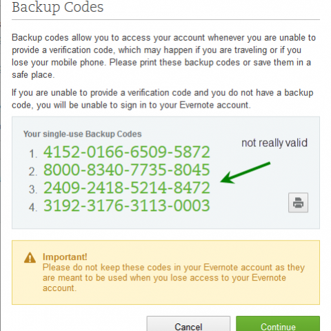Click the list number 1 marker
This screenshot has width=331, height=331.
[33, 154]
